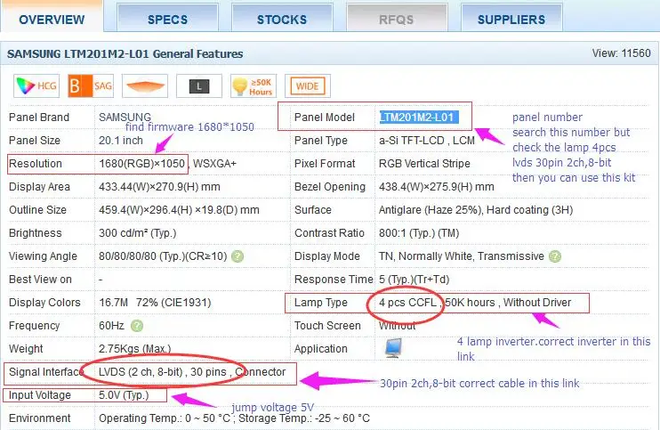Viewport: 660px width, 430px height.
Task: Click bezel opening 438.4(W)×275.9(H) mm
Action: click(x=437, y=187)
